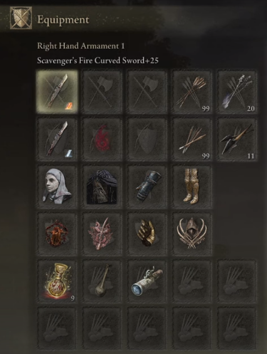This screenshot has height=354, width=267.
Task: Open the hooded assassin talisman with curved blades
Action: tap(192, 234)
